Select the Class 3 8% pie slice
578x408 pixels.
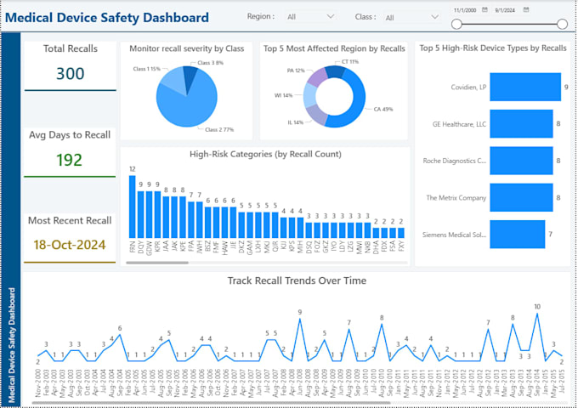(190, 76)
